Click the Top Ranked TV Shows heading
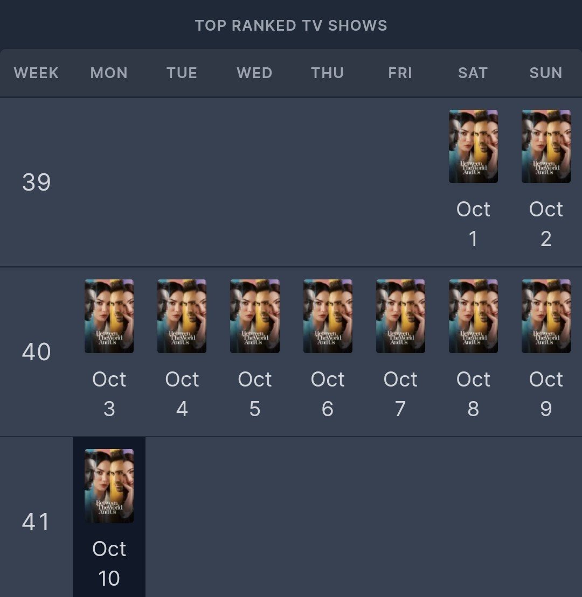This screenshot has width=582, height=597. [x=291, y=25]
